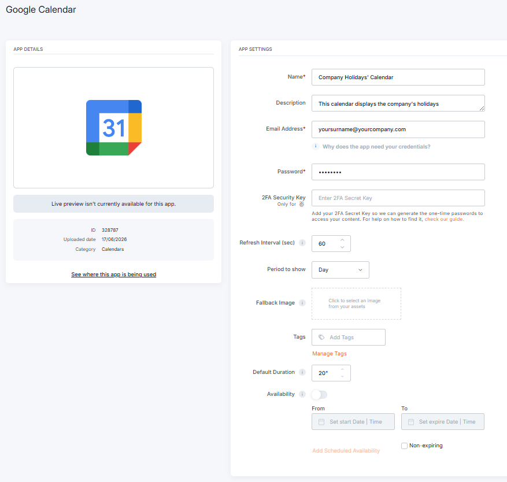Screen dimensions: 507x482
Task: Toggle the Availability switch
Action: coord(320,395)
